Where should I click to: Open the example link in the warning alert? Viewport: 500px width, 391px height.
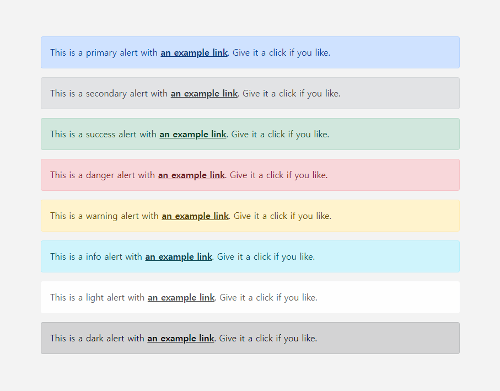(195, 216)
